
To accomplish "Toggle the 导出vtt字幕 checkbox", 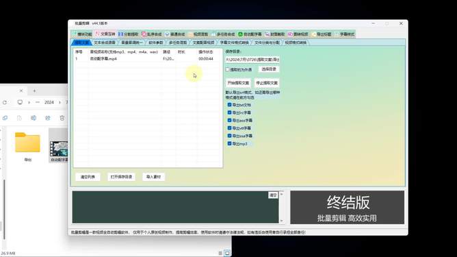I will coord(229,128).
